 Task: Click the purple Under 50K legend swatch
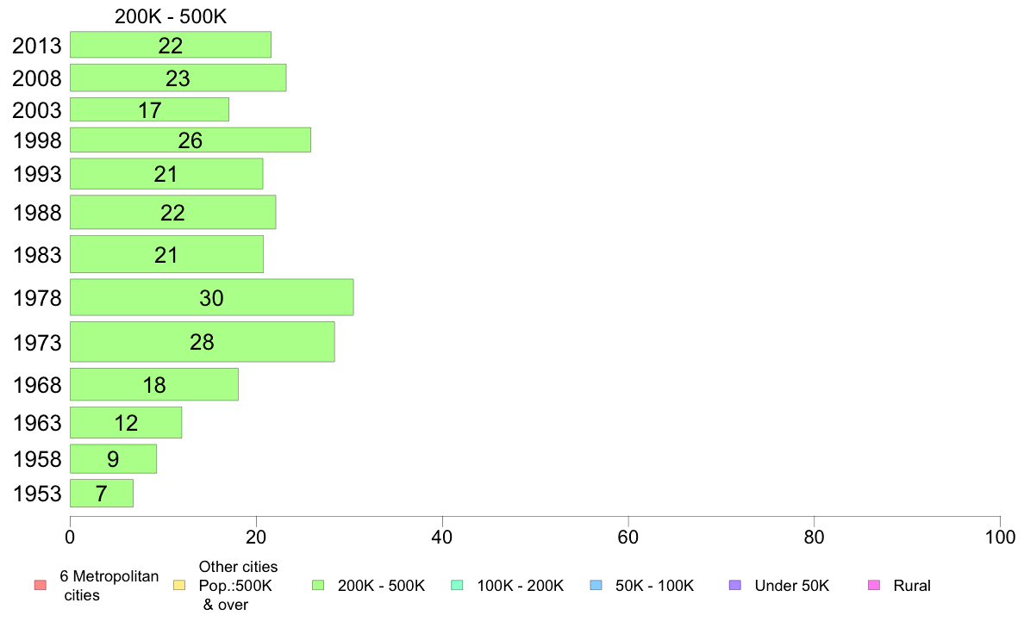[x=734, y=585]
